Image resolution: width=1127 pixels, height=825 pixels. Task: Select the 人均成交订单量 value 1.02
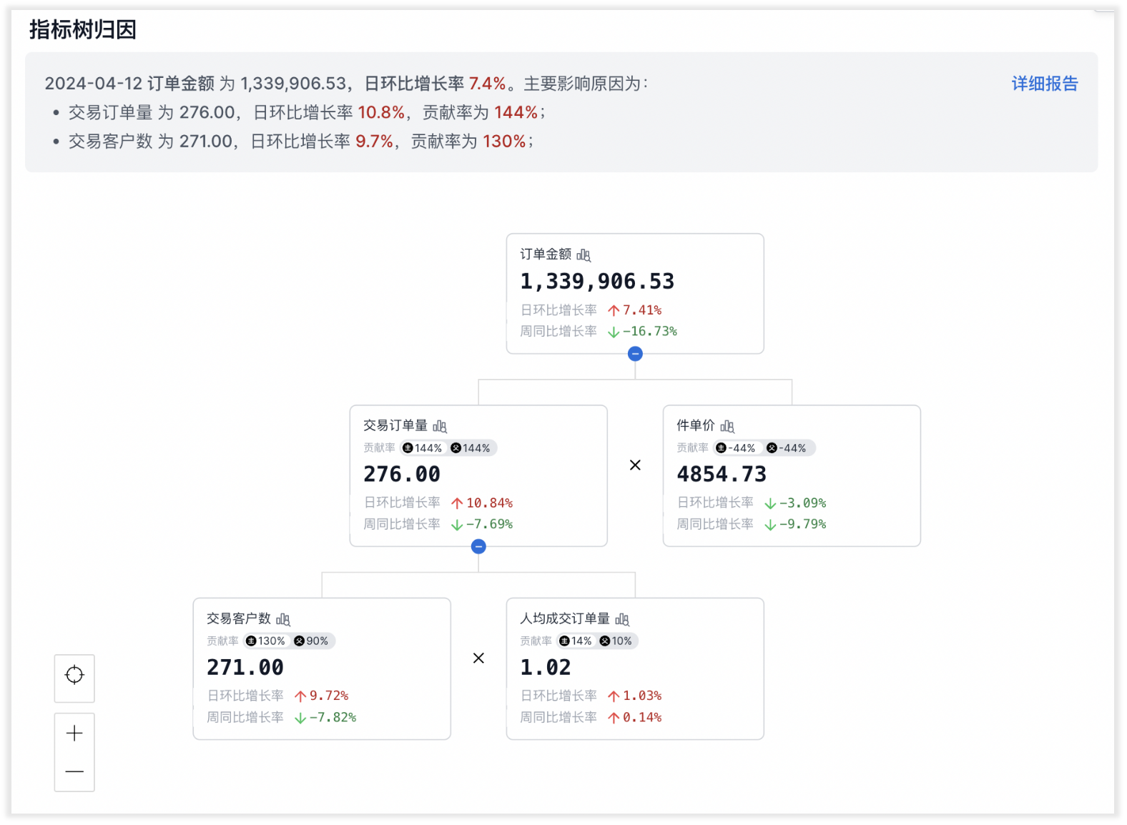pos(546,668)
